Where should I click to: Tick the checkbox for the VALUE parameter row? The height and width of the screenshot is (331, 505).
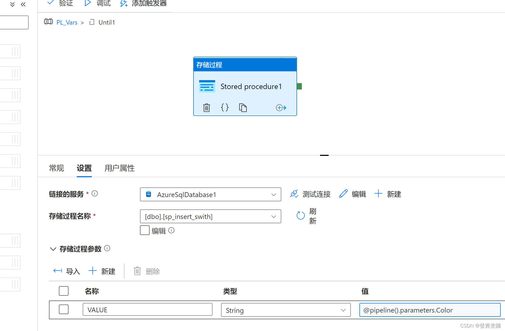[64, 309]
